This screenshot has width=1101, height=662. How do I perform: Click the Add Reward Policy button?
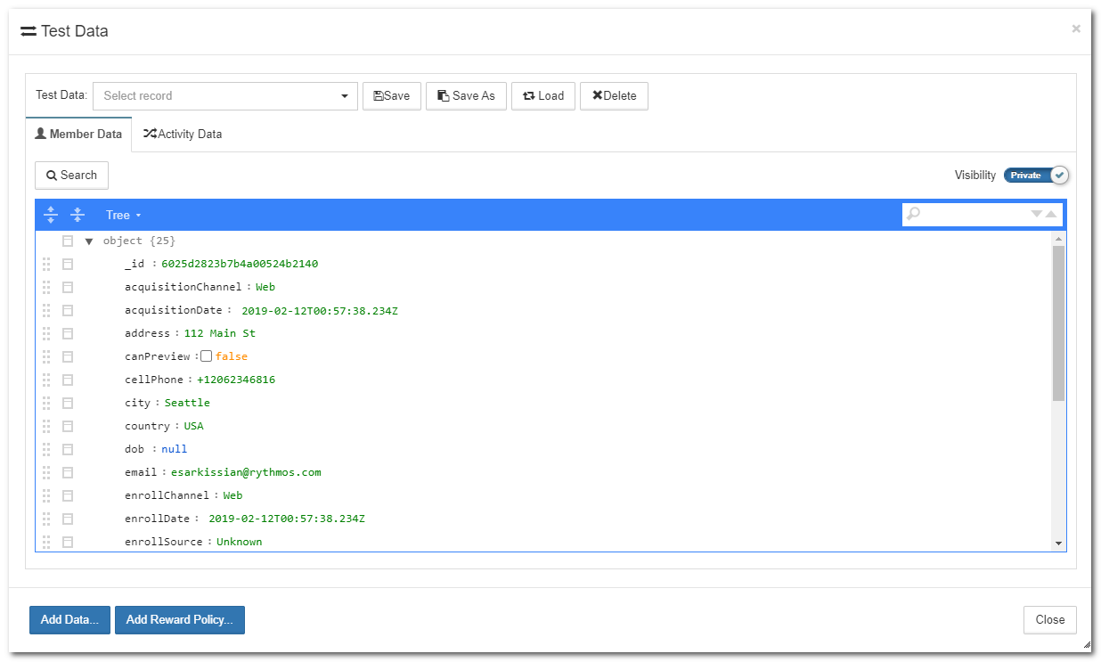pos(179,620)
